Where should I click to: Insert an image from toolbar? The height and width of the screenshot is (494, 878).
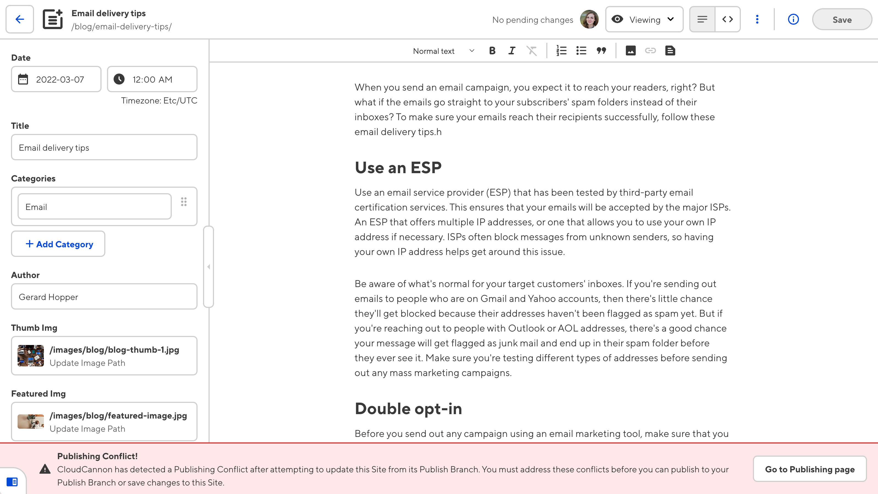[631, 51]
